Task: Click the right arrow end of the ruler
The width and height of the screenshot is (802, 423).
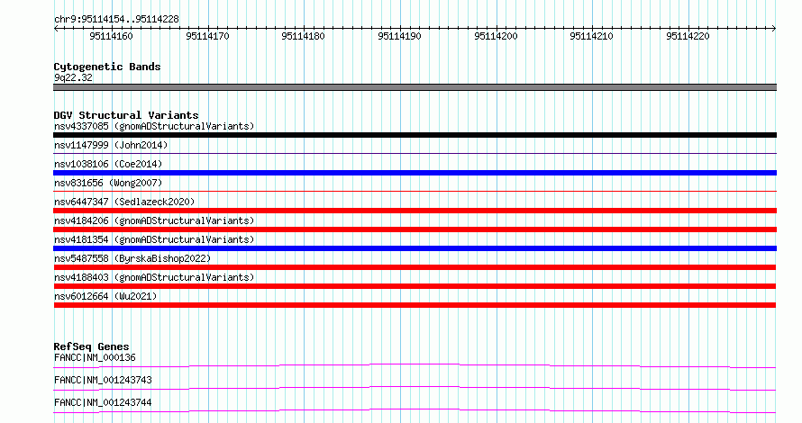Action: (774, 29)
